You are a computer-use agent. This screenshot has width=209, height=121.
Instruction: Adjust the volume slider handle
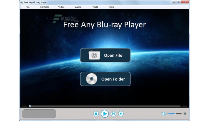click(x=174, y=114)
